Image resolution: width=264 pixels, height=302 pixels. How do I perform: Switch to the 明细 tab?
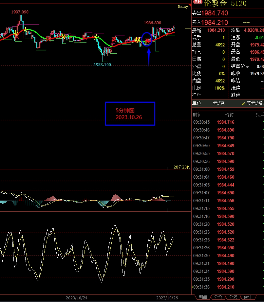(x=203, y=297)
